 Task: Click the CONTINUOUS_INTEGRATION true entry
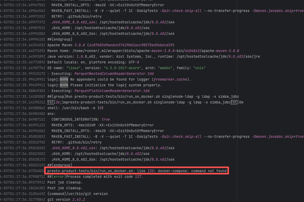pos(80,119)
